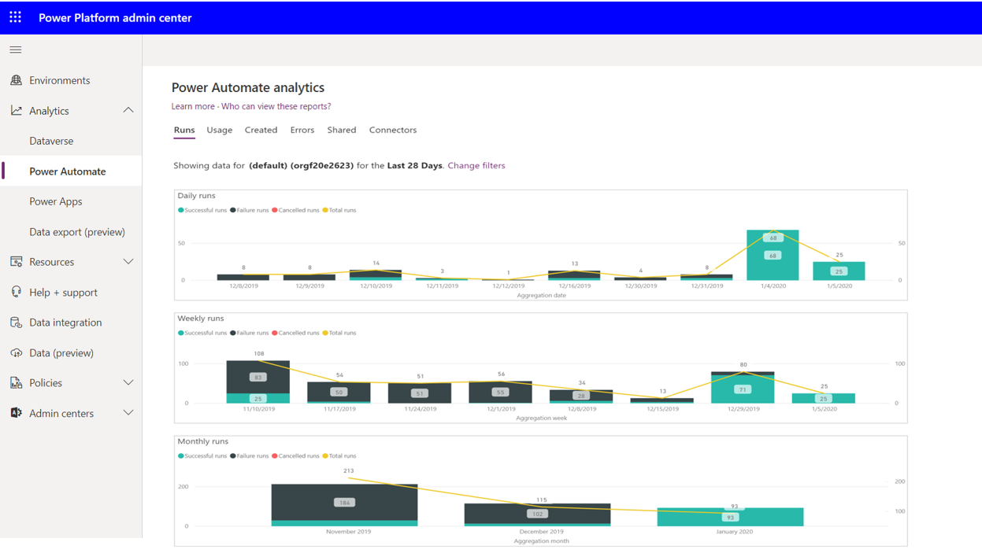Click Successful runs legend in Weekly runs
The width and height of the screenshot is (982, 553).
[202, 333]
